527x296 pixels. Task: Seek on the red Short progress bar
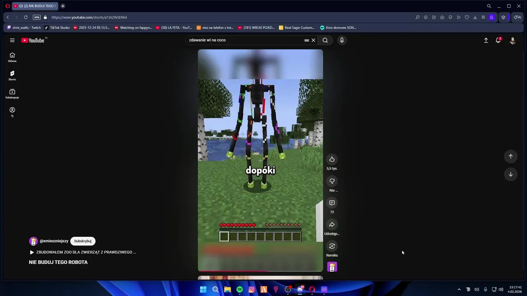coord(260,271)
